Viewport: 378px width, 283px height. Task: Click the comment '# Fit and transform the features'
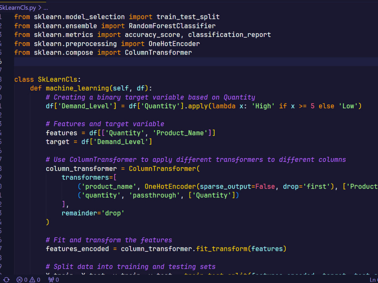109,240
